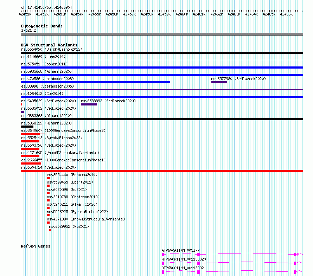
Task: Click nsv6020596 (Wu2021) label
Action: [x=67, y=190]
